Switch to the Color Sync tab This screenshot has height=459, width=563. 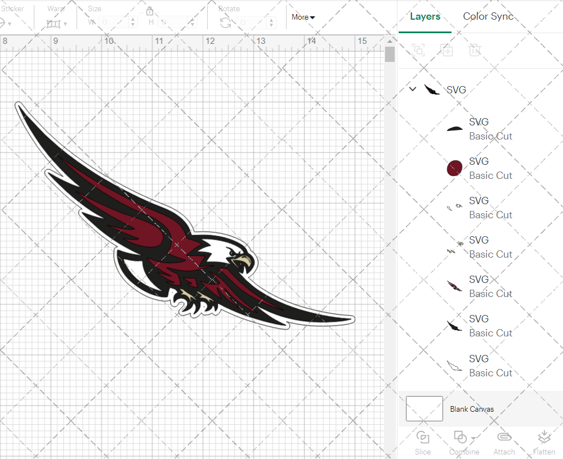[x=488, y=16]
